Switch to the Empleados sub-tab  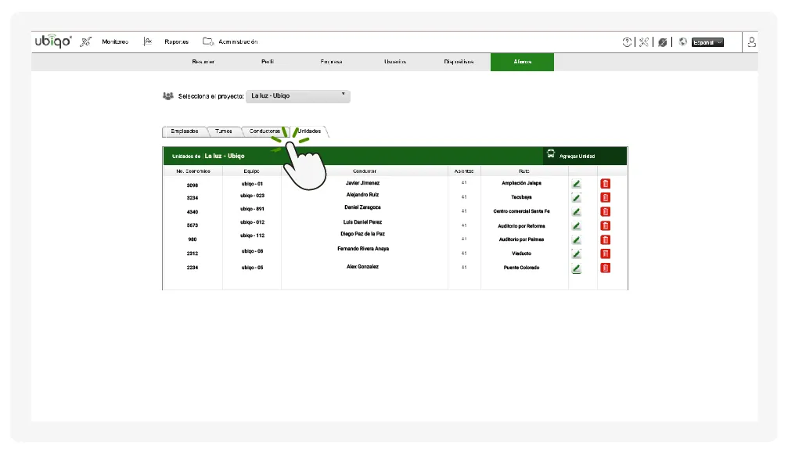[x=185, y=131]
